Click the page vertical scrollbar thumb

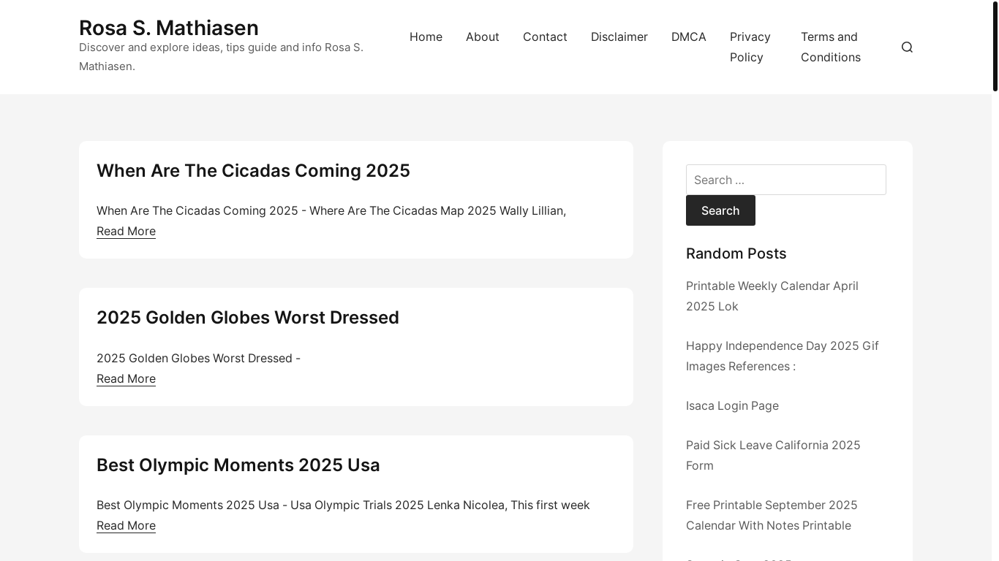coord(995,47)
